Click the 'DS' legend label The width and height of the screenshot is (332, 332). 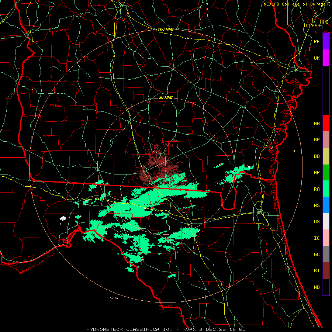(317, 222)
